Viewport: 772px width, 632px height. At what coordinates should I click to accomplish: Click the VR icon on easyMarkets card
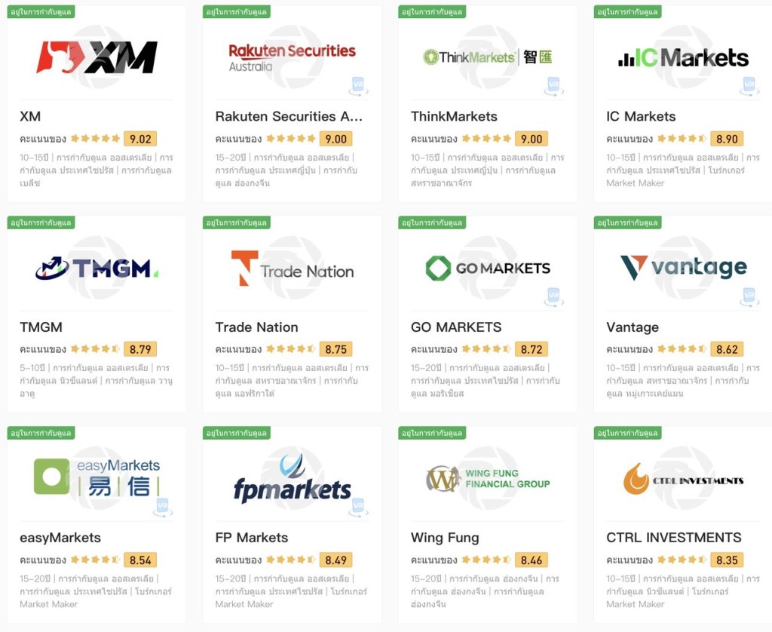coord(163,508)
